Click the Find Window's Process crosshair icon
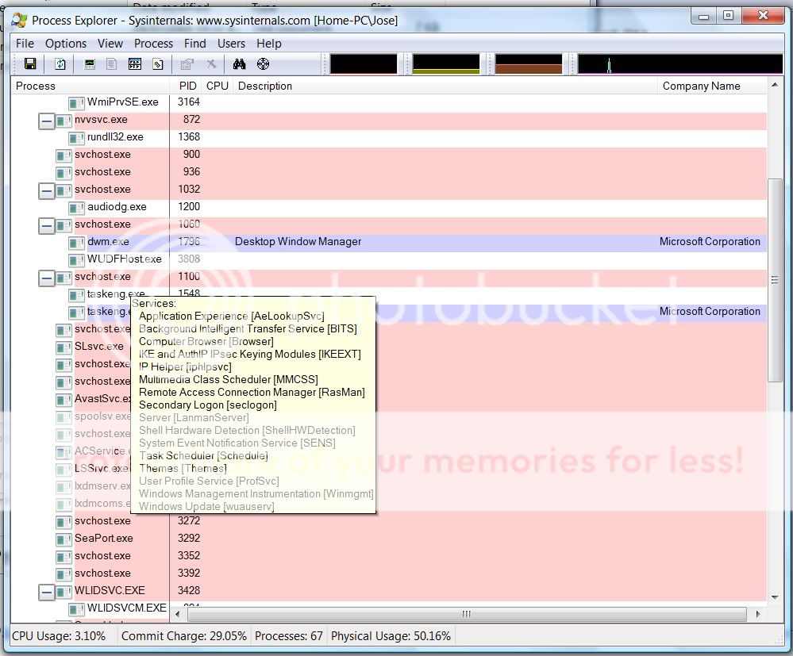793x656 pixels. (263, 63)
